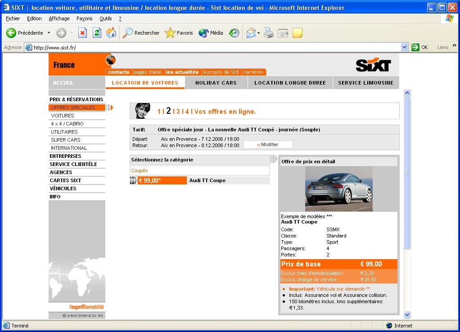The width and height of the screenshot is (460, 332).
Task: Click the Sixt logo
Action: pyautogui.click(x=373, y=65)
